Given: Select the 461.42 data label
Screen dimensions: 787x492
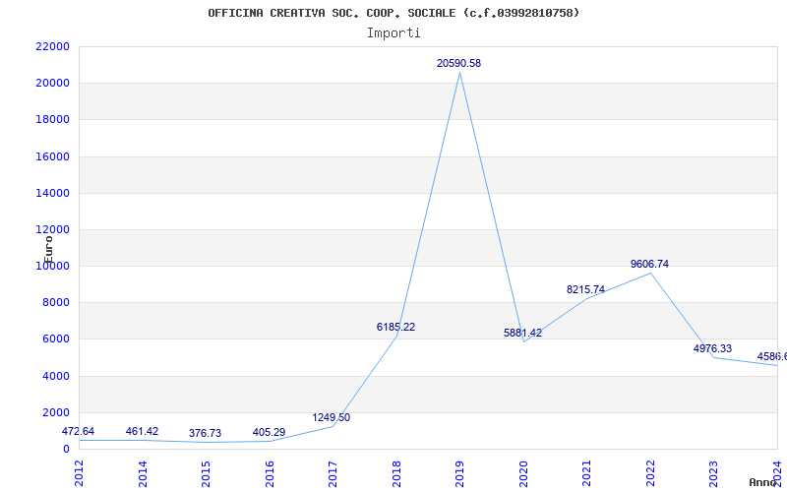Looking at the screenshot, I should (x=142, y=431).
